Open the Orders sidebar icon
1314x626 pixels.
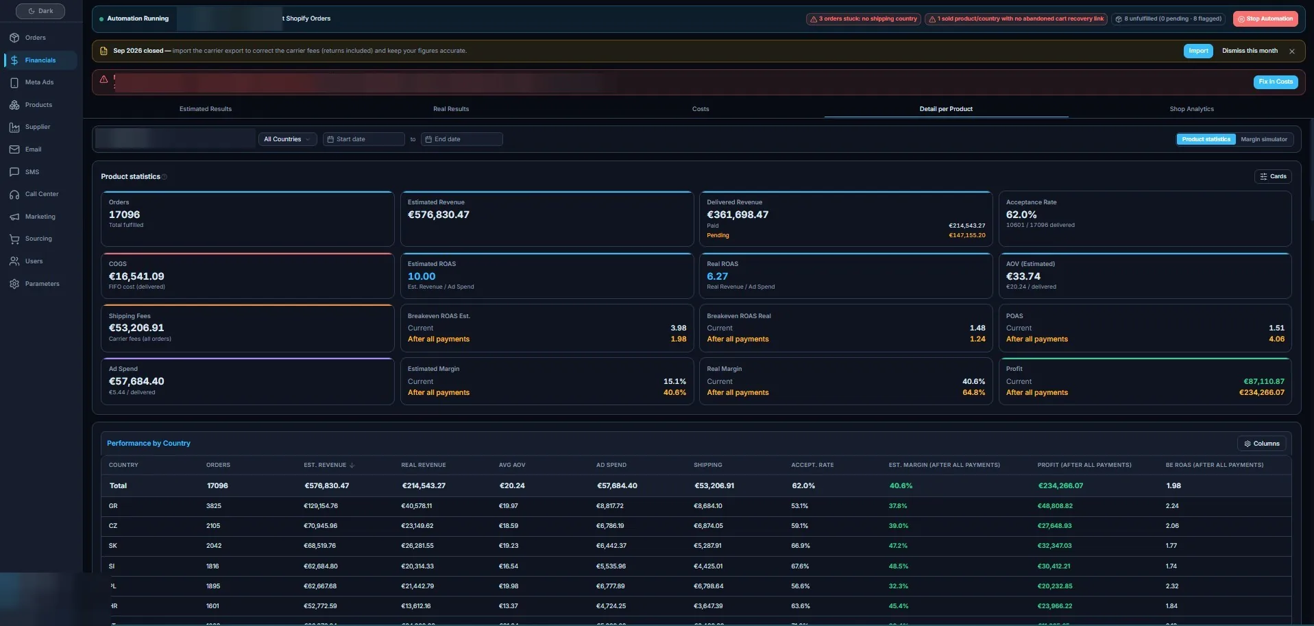pos(14,38)
